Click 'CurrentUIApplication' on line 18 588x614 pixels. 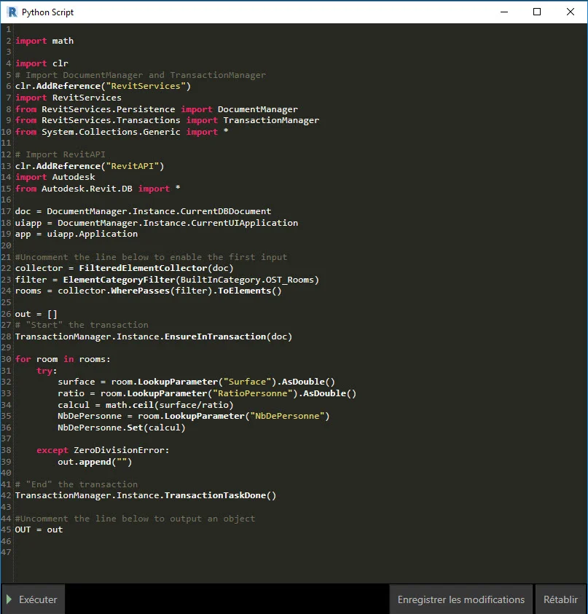[x=244, y=223]
